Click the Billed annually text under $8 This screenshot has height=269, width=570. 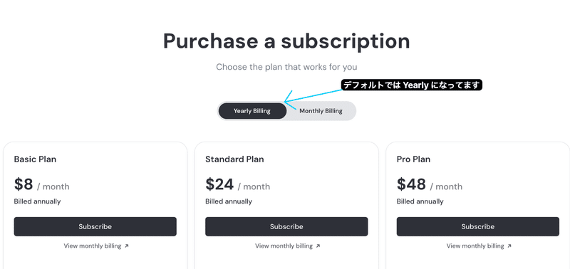point(38,201)
